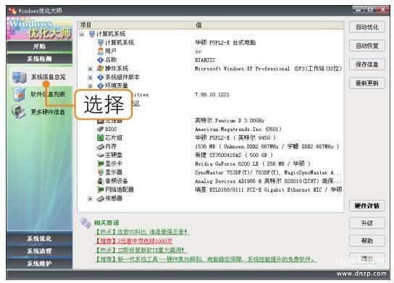Open the 软件信息列表 sidebar icon

pos(19,94)
